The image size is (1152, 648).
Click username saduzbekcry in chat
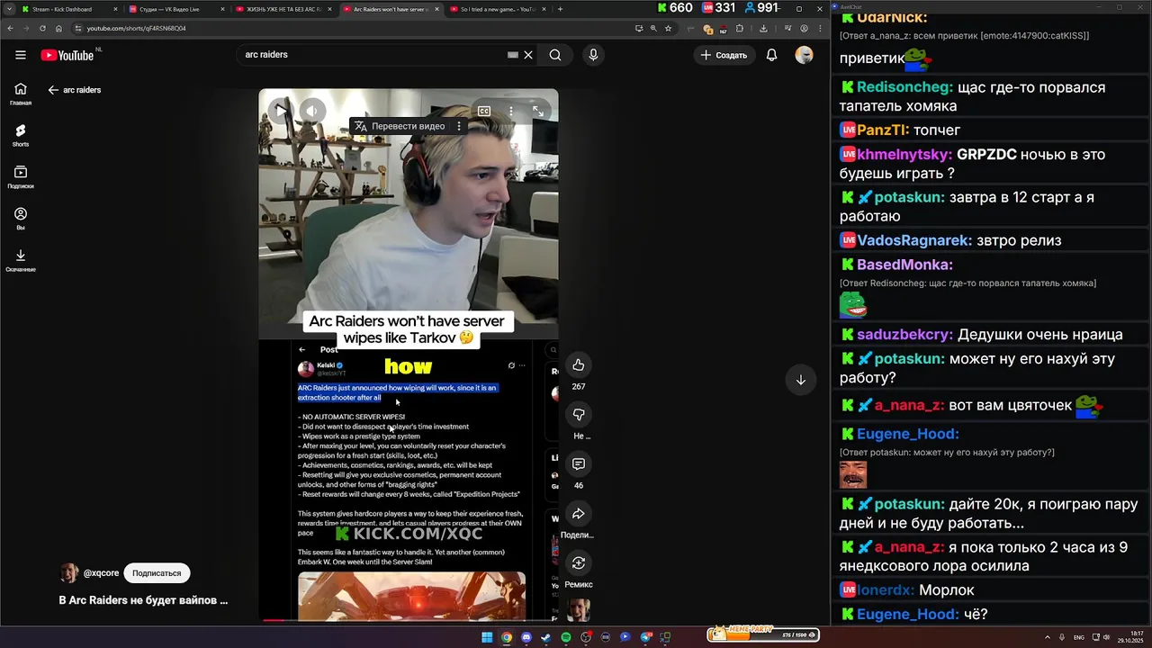pyautogui.click(x=904, y=334)
